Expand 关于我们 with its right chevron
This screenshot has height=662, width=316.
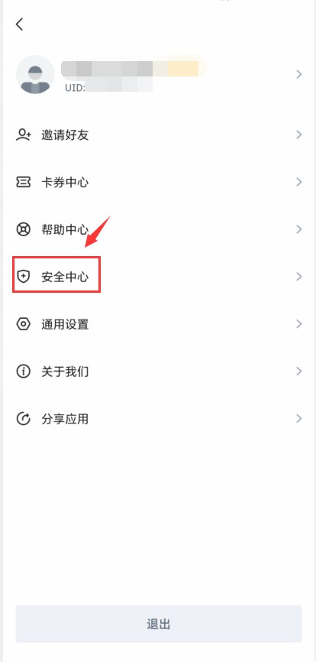[299, 372]
